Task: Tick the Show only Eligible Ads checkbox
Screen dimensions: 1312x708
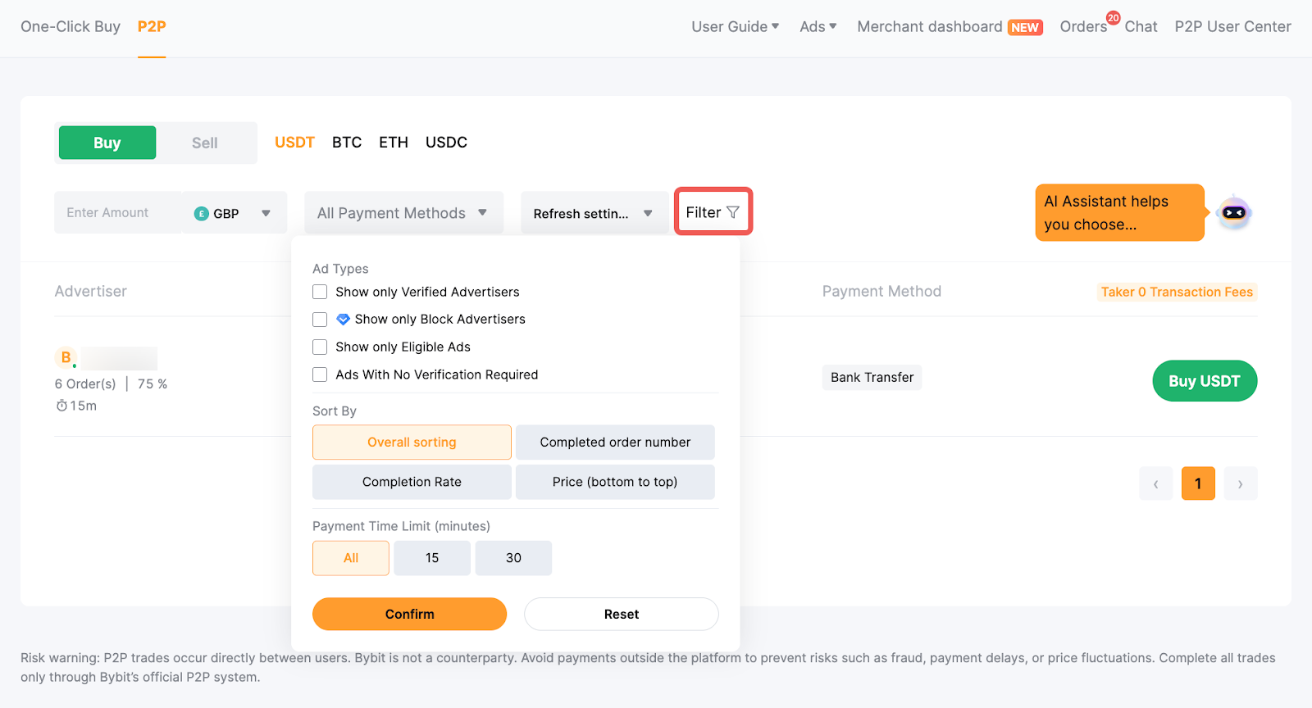Action: tap(320, 347)
